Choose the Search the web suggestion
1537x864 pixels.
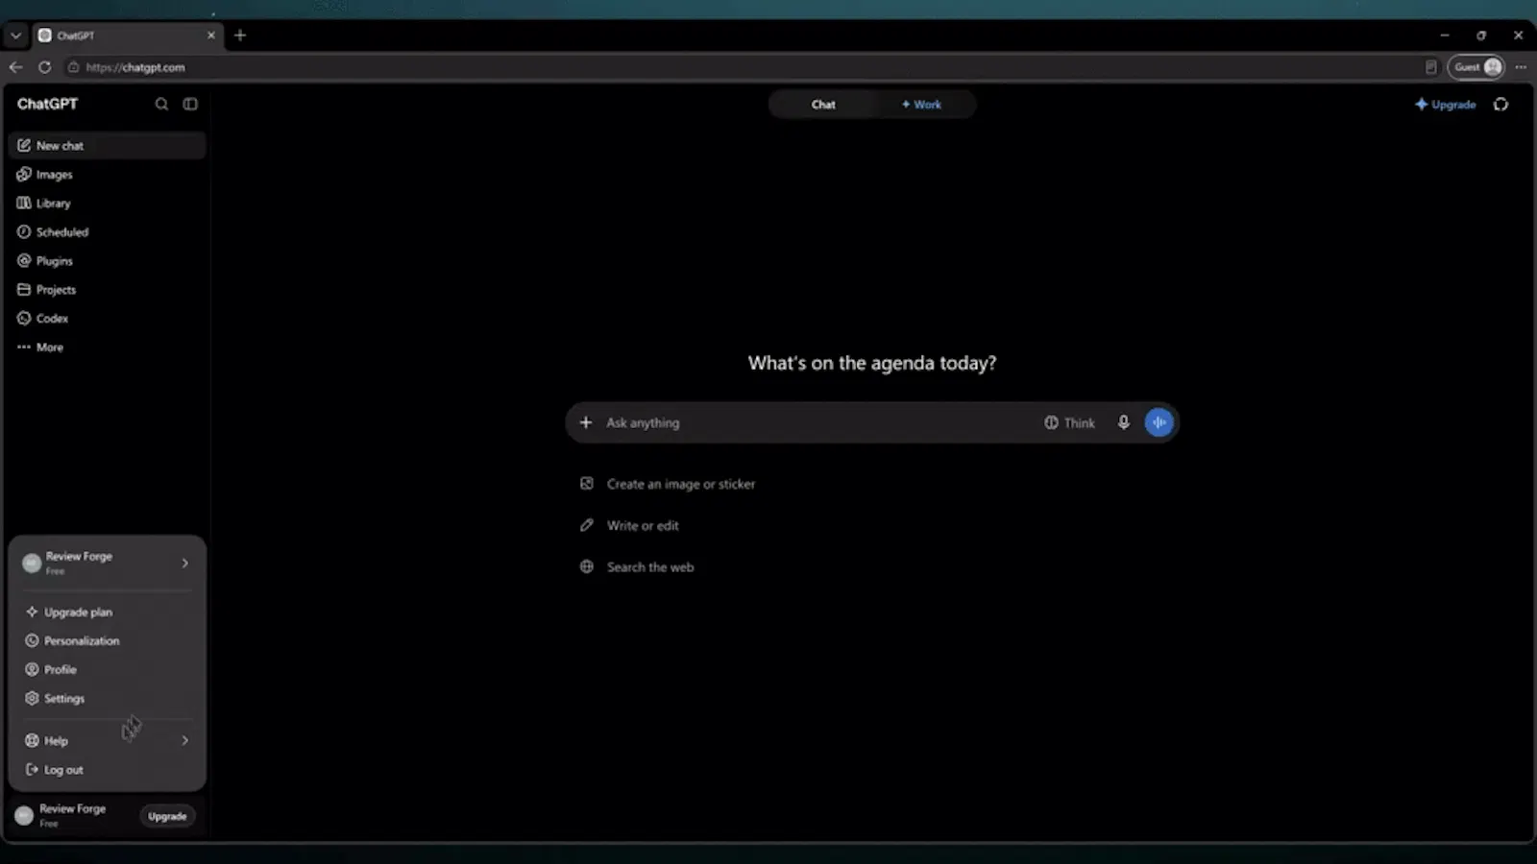[637, 567]
